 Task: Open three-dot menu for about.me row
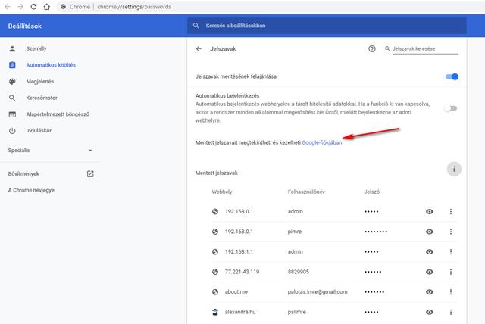pos(451,291)
